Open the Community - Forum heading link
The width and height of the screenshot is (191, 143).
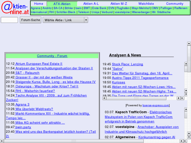[52, 56]
